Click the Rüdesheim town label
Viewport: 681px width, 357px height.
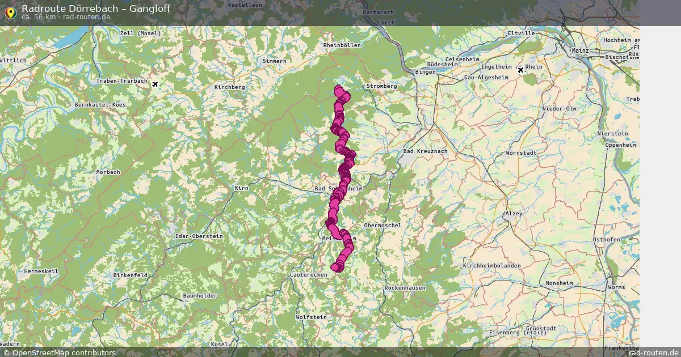point(442,65)
